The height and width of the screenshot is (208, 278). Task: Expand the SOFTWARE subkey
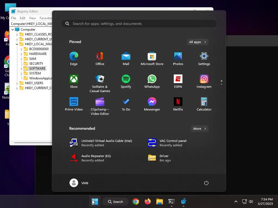[21, 69]
